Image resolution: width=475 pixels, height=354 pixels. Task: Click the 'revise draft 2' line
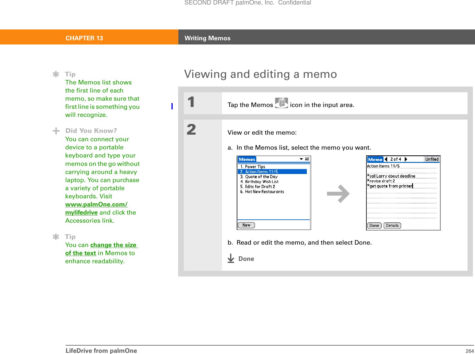pos(381,181)
